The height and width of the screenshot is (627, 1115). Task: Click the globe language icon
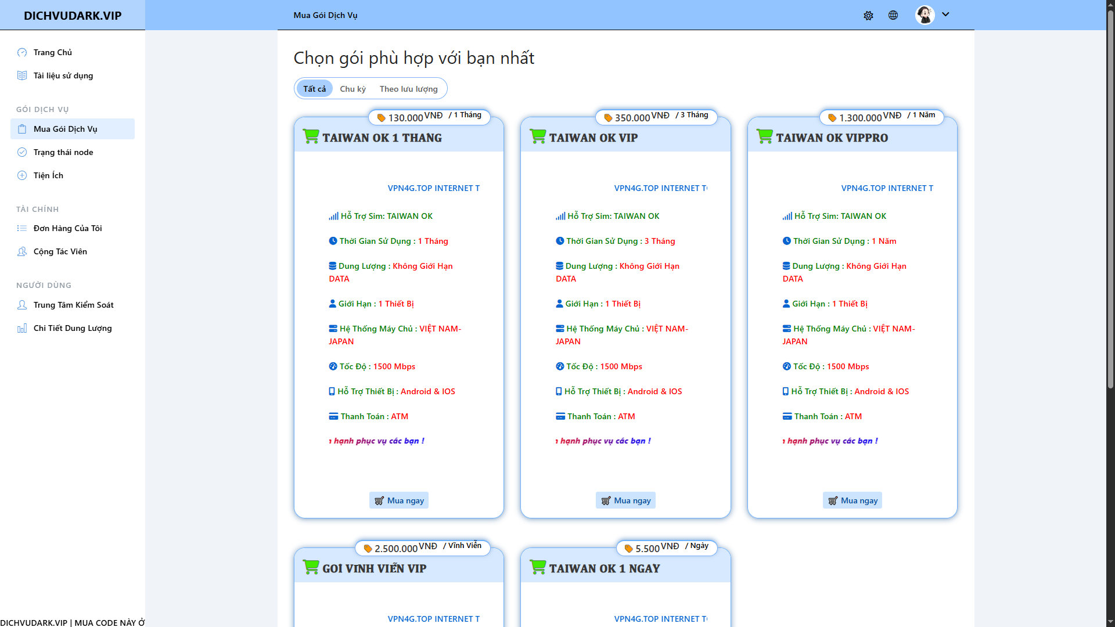tap(893, 15)
